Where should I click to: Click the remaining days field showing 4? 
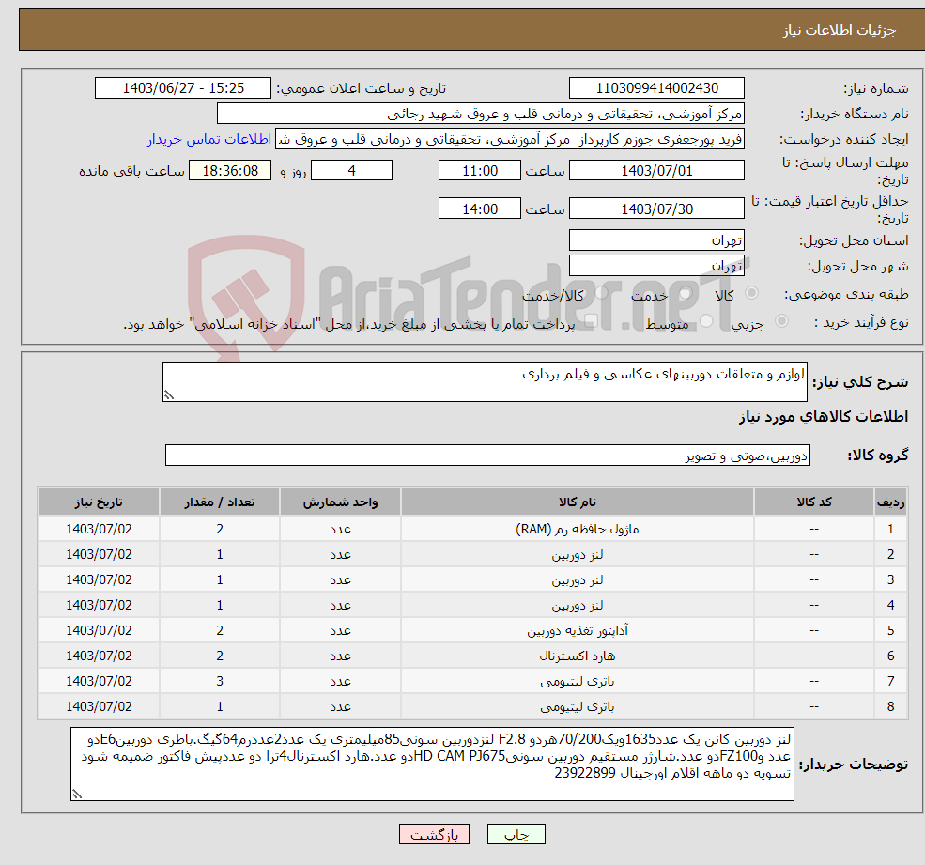351,171
